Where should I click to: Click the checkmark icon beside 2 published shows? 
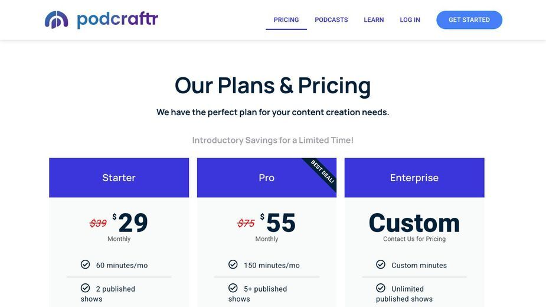pos(86,288)
